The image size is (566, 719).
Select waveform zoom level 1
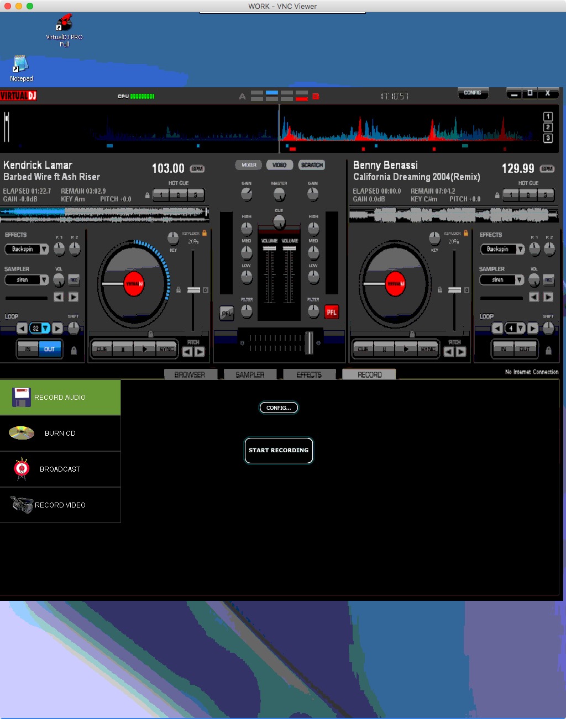[548, 117]
